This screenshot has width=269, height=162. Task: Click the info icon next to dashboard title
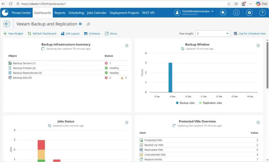click(x=80, y=24)
